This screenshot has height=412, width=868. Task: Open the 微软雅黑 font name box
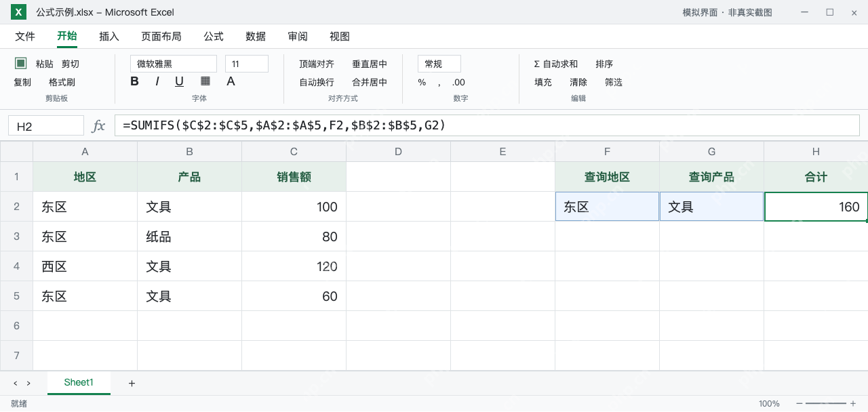coord(174,64)
